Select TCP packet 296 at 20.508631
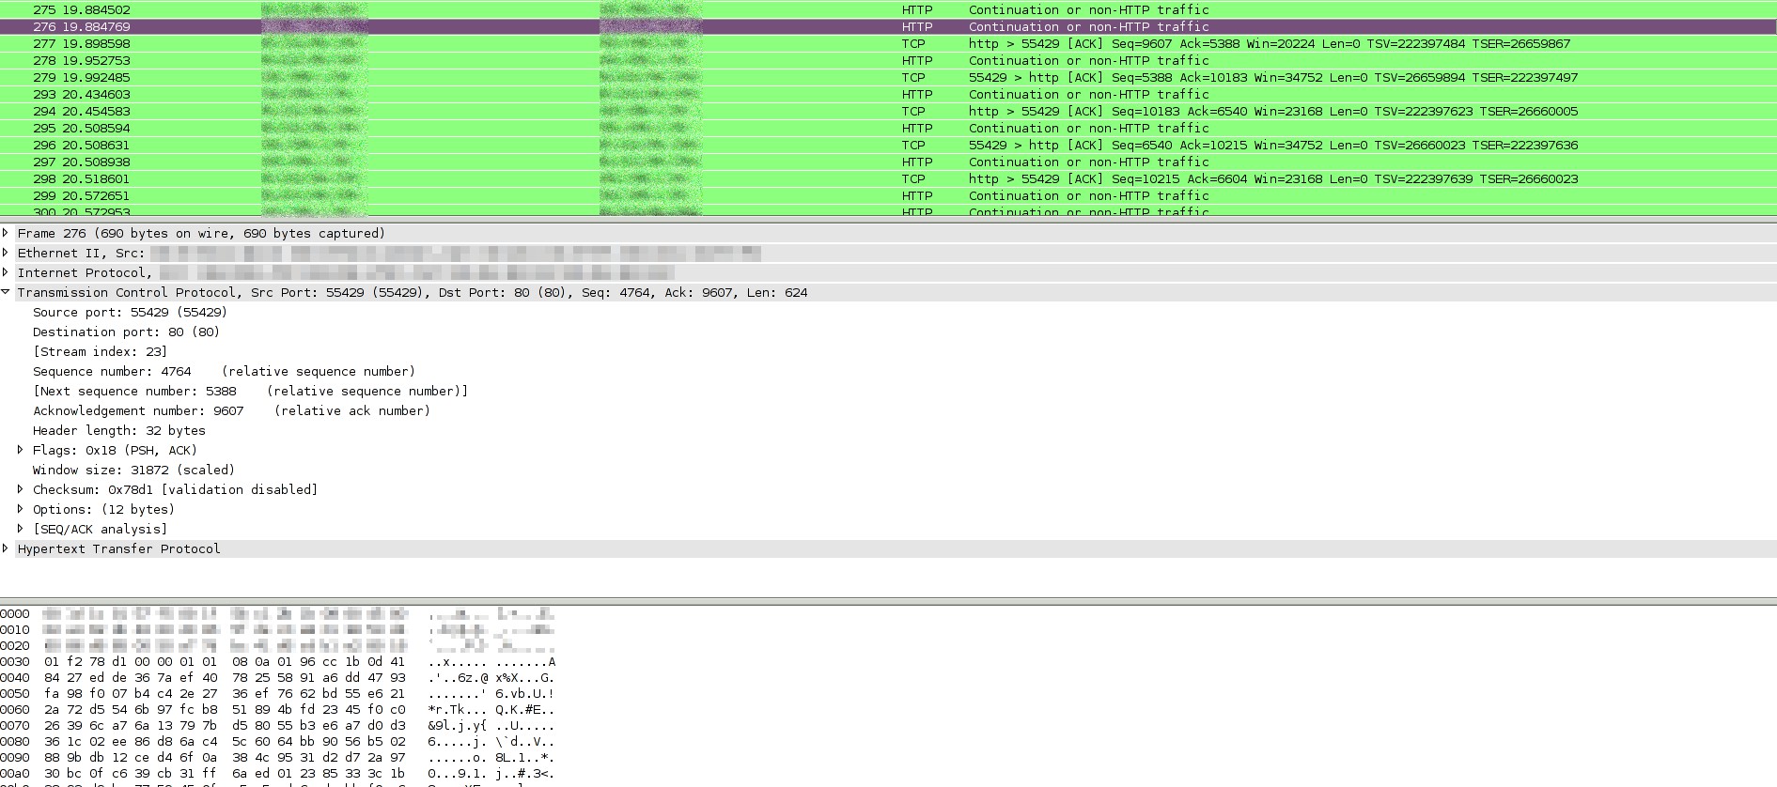Image resolution: width=1777 pixels, height=787 pixels. pyautogui.click(x=888, y=145)
